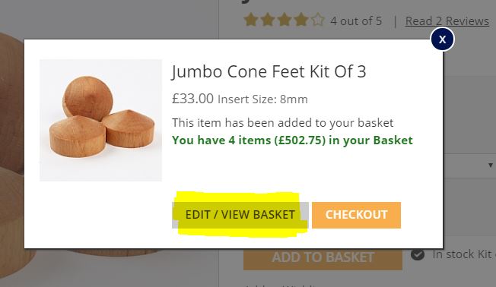The height and width of the screenshot is (287, 496).
Task: Click the Edit / View Basket button
Action: coord(240,215)
